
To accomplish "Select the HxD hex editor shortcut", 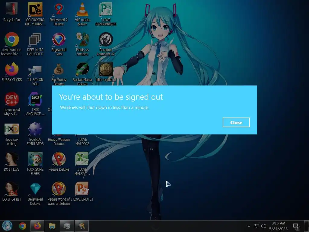I will 12,129.
